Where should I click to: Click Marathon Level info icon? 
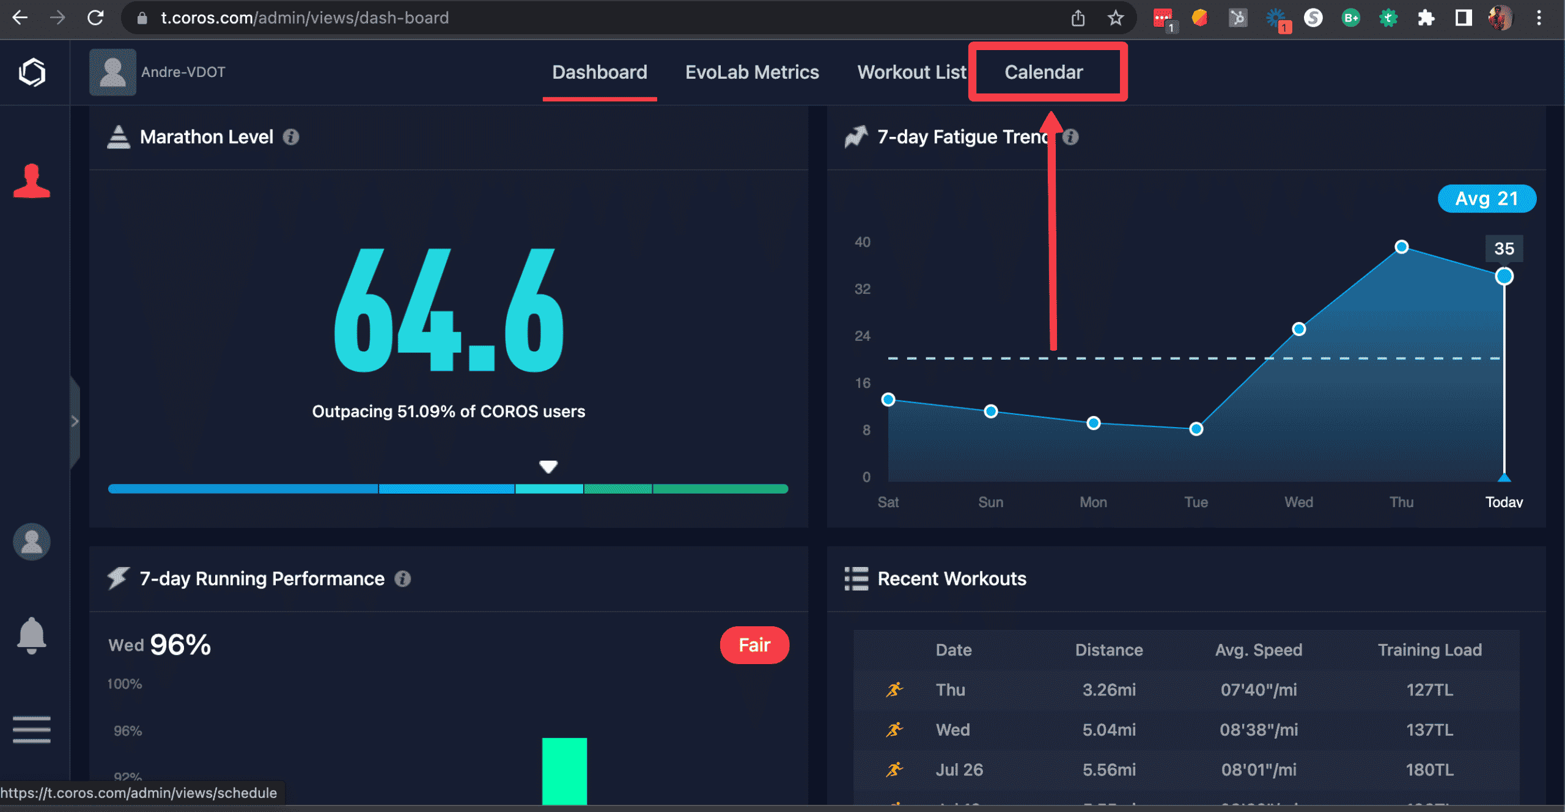(x=291, y=137)
